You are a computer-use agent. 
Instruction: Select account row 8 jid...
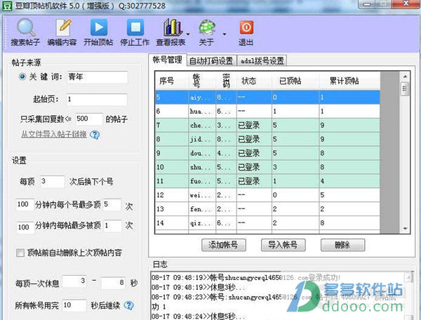click(x=267, y=139)
